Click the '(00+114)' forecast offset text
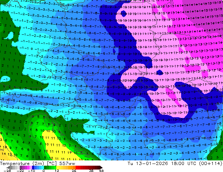 pyautogui.click(x=211, y=164)
